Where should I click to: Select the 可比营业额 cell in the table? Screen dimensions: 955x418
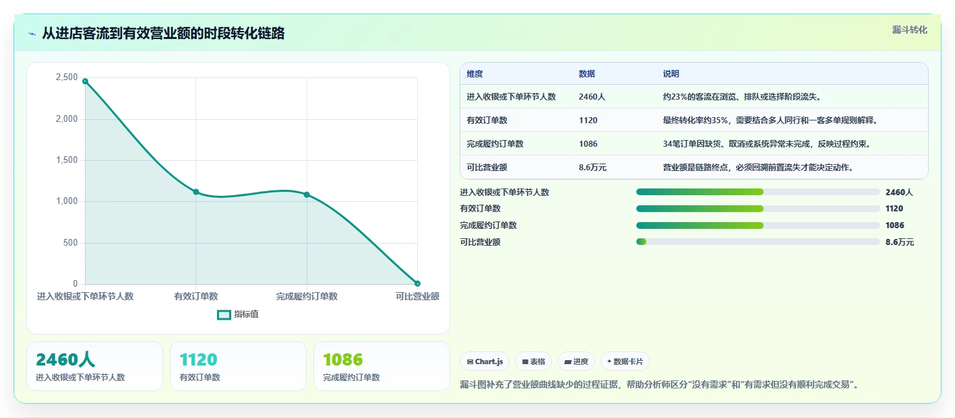(487, 168)
